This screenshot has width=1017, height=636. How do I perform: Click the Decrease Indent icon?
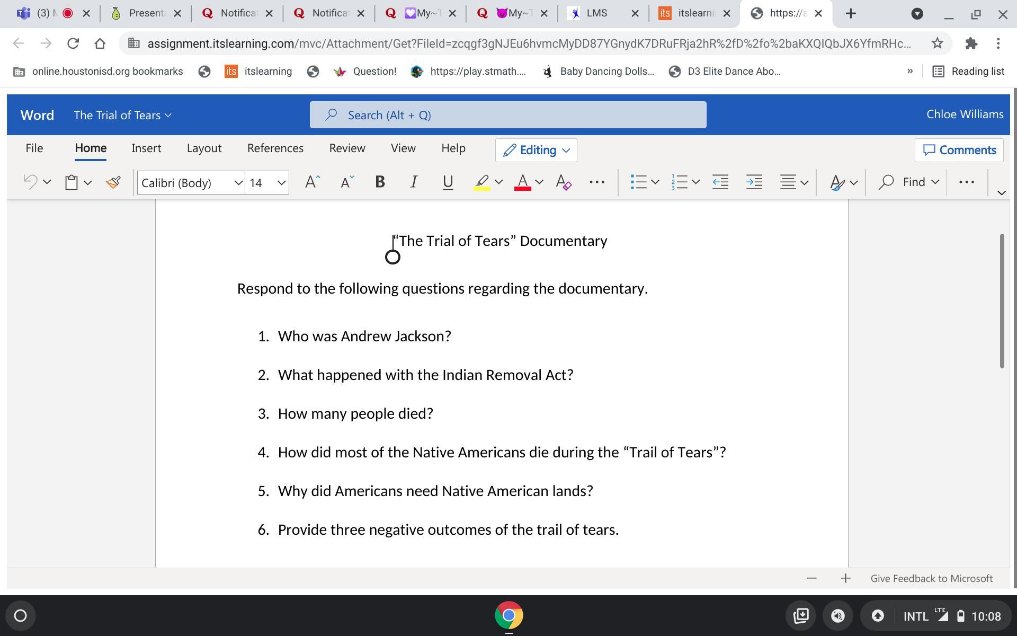pos(720,182)
